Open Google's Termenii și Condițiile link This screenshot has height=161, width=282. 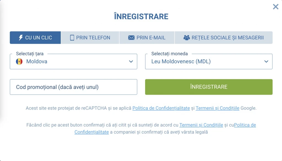(217, 108)
